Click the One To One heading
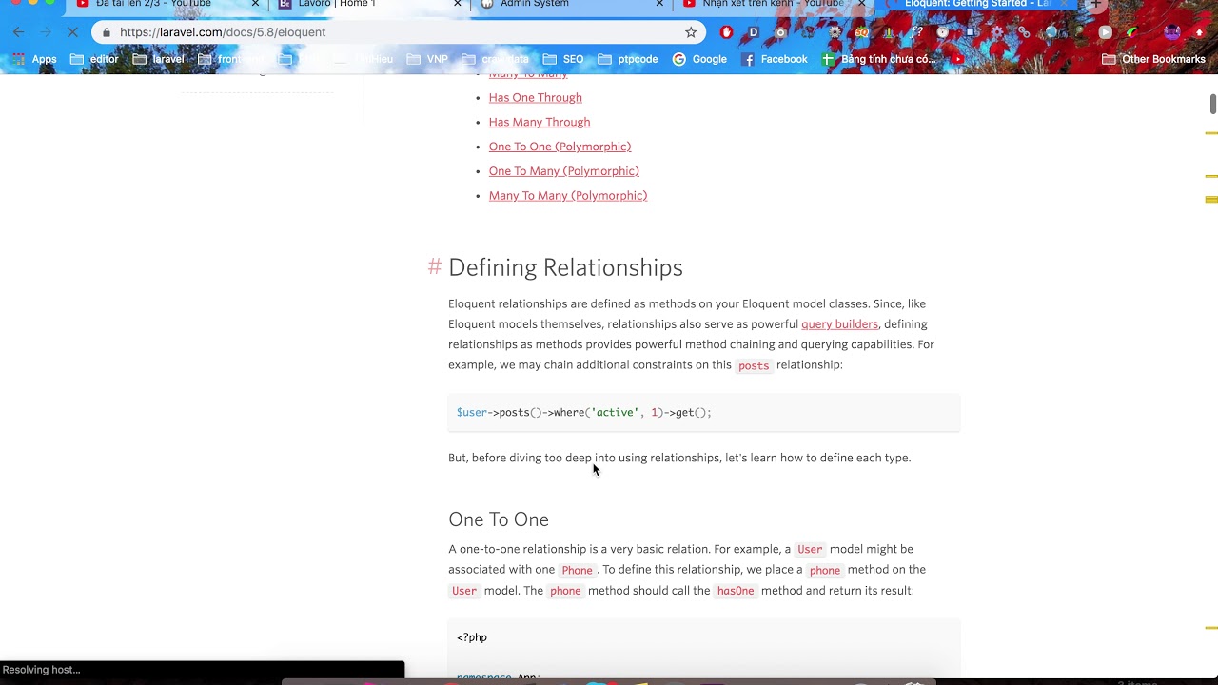This screenshot has height=685, width=1218. pyautogui.click(x=499, y=519)
